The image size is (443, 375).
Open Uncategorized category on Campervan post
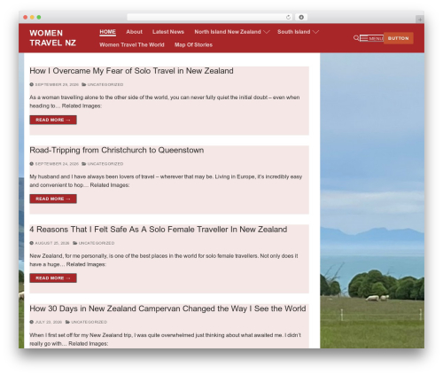coord(89,322)
